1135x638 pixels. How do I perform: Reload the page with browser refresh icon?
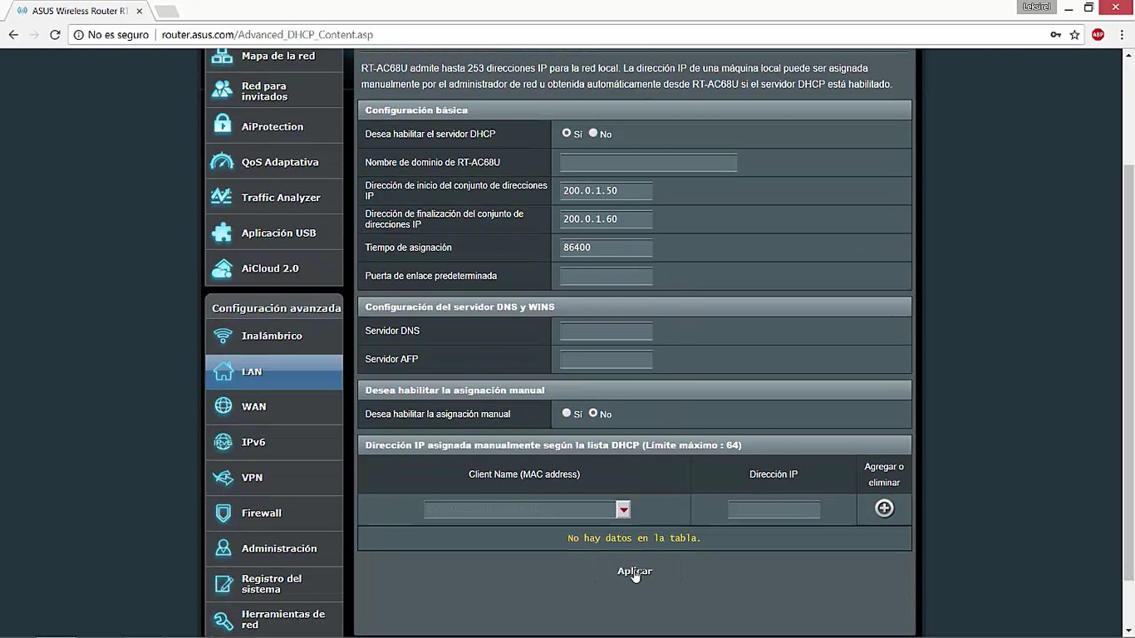click(x=55, y=35)
